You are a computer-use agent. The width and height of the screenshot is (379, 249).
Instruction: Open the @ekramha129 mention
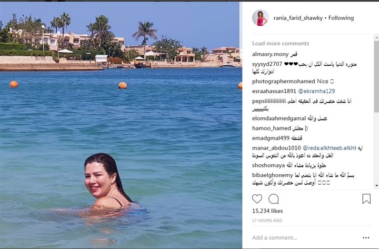(x=316, y=91)
